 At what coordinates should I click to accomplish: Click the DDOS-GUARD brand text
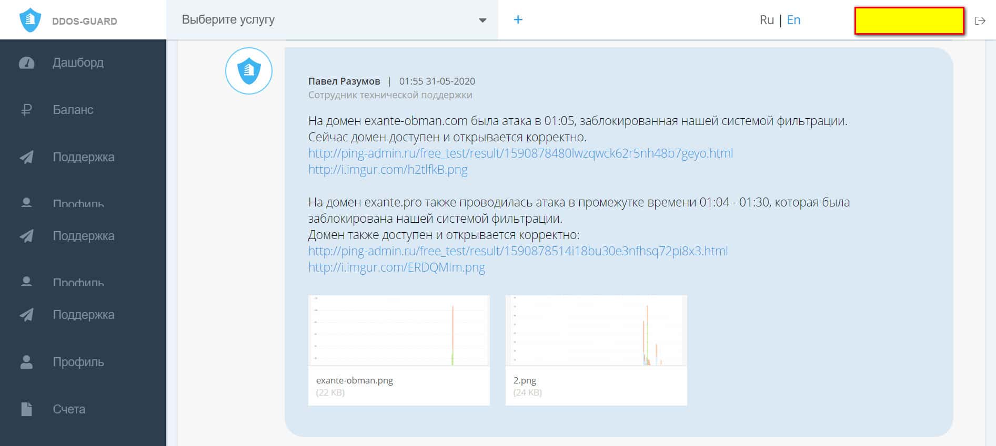point(85,22)
